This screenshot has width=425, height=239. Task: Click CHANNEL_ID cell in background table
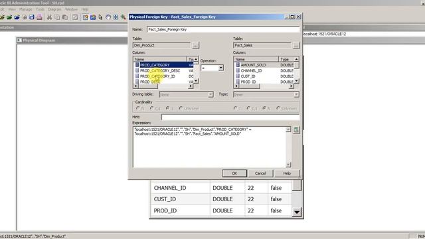pyautogui.click(x=180, y=188)
